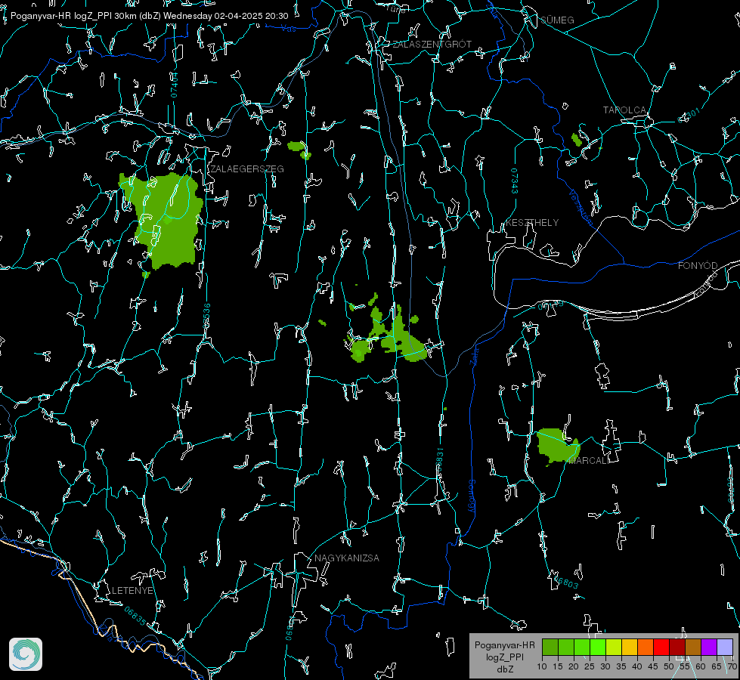The image size is (740, 680).
Task: Click the road number 07404 label
Action: [x=174, y=85]
